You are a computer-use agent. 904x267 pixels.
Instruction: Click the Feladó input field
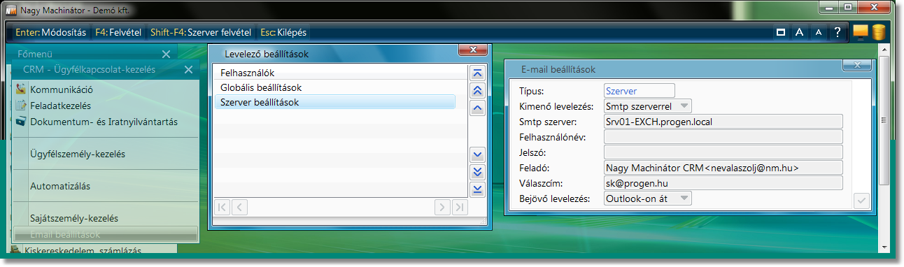pos(723,168)
